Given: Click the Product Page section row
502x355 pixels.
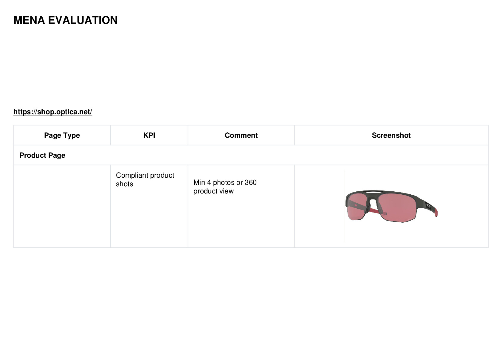Looking at the screenshot, I should [x=251, y=155].
